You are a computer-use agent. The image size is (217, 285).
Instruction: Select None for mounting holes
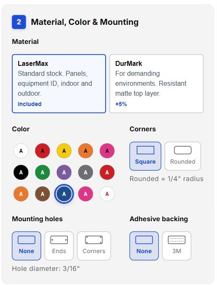point(27,246)
